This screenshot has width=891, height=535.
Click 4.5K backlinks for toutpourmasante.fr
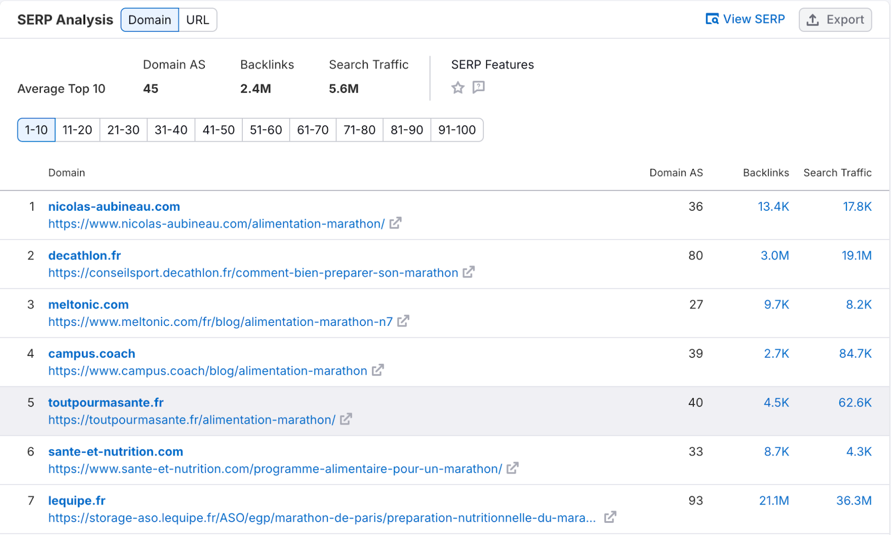[x=776, y=403]
